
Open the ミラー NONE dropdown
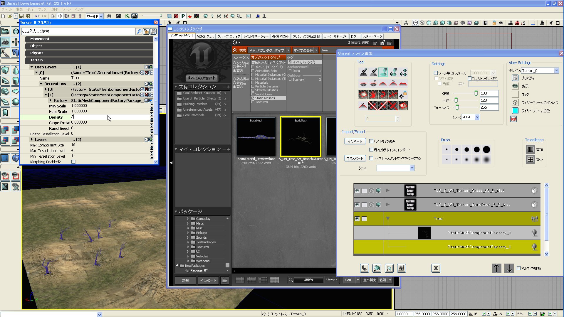pyautogui.click(x=477, y=117)
